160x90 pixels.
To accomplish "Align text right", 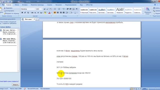I will (61, 13).
